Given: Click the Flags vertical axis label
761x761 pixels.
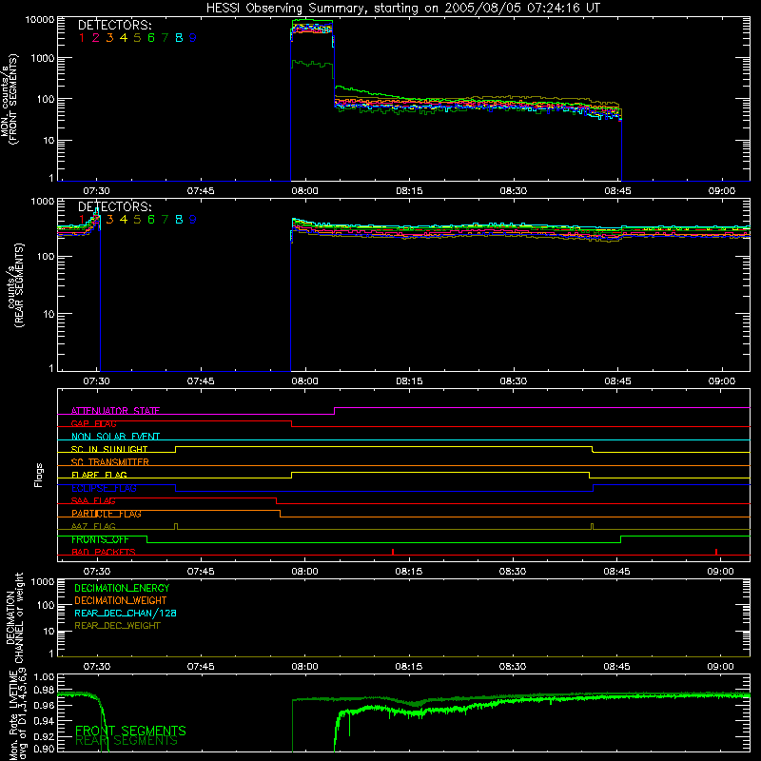Looking at the screenshot, I should click(x=39, y=475).
